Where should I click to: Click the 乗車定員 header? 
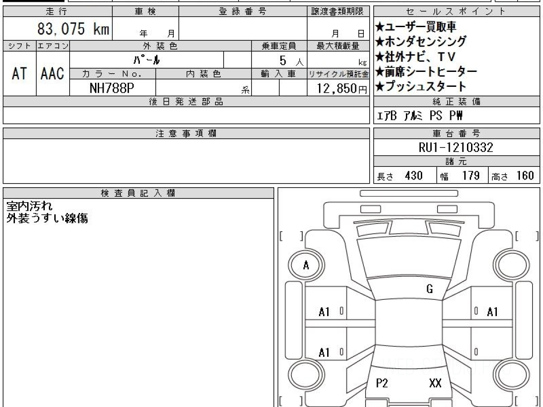click(x=279, y=46)
